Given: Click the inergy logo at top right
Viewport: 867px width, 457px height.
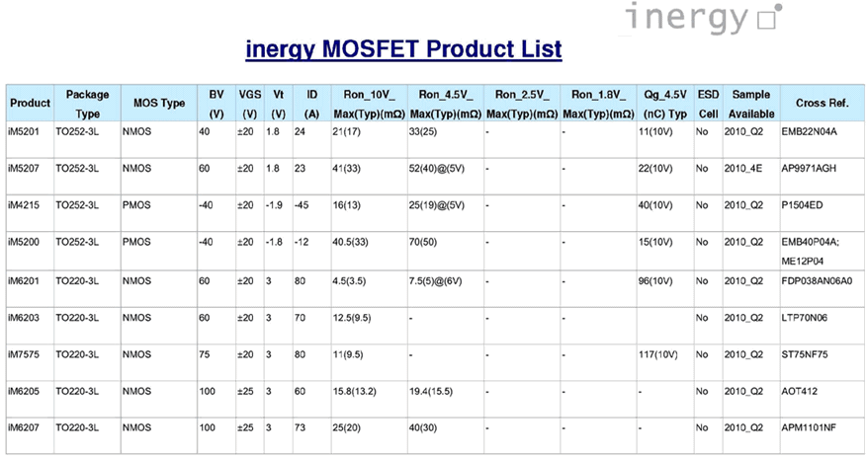Looking at the screenshot, I should (703, 18).
